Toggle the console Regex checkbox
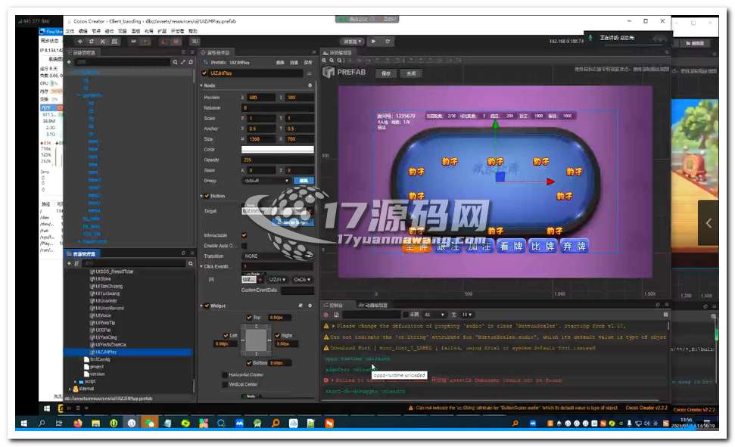The height and width of the screenshot is (447, 735). [406, 315]
